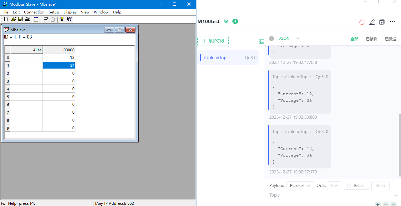Click the Print toolbar icon

point(28,19)
